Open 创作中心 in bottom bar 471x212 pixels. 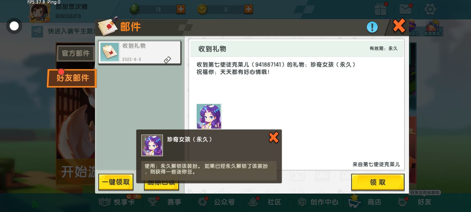(x=318, y=202)
